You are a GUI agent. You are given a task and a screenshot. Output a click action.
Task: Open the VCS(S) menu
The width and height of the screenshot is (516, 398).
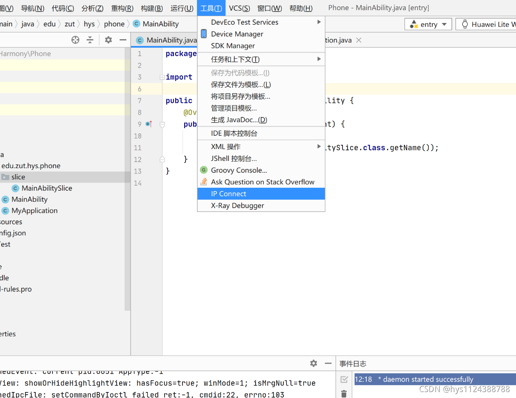coord(239,8)
